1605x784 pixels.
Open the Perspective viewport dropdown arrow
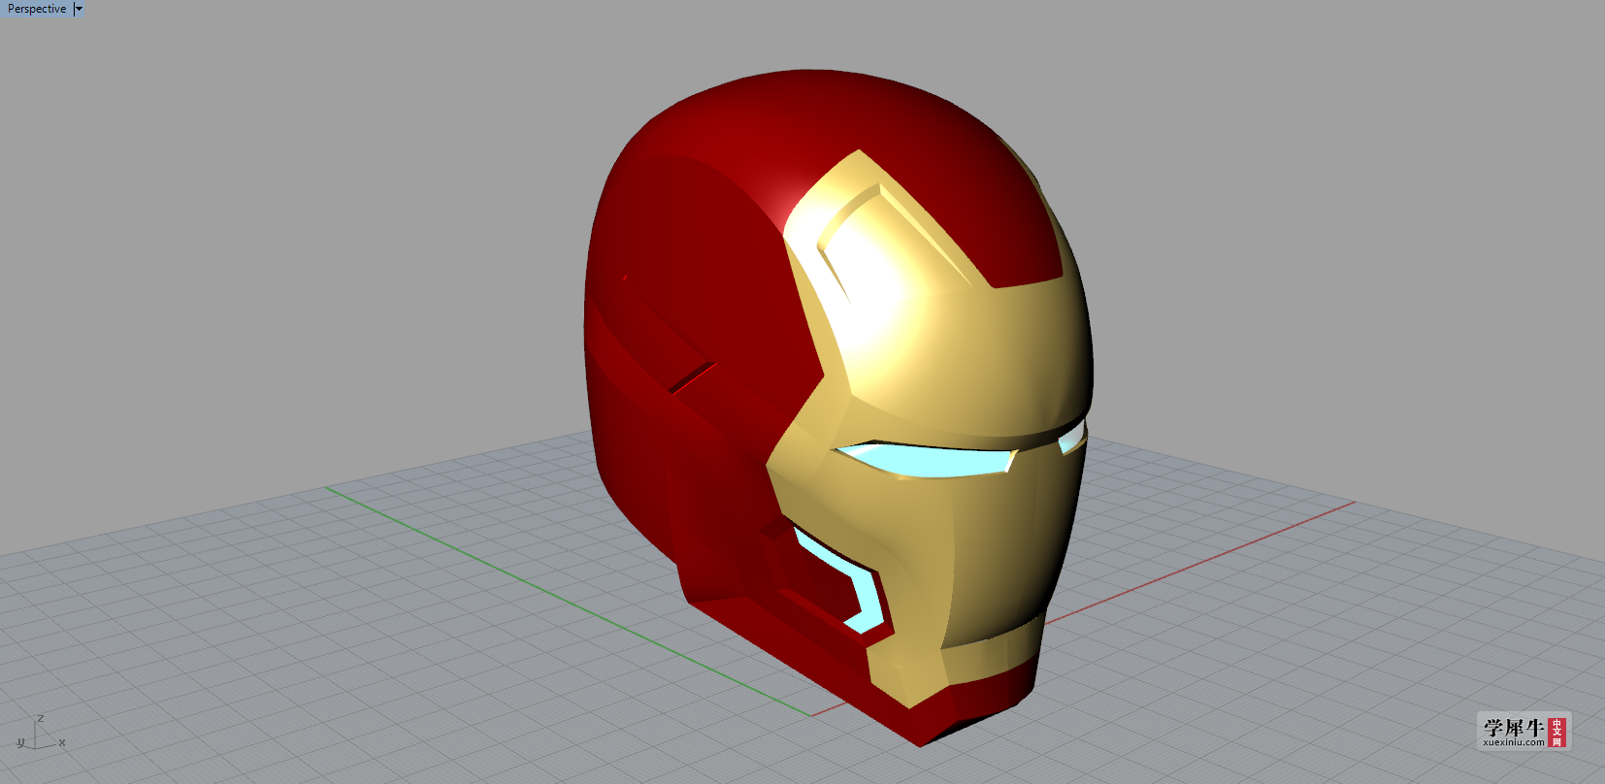pos(80,9)
